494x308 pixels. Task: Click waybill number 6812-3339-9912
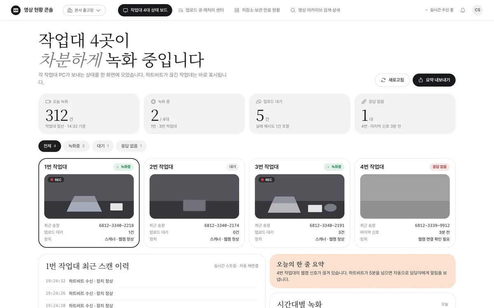tap(433, 225)
